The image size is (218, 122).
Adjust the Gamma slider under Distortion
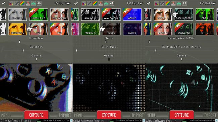[x=36, y=59]
